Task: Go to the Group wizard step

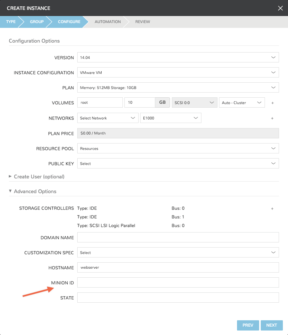Action: pyautogui.click(x=37, y=22)
